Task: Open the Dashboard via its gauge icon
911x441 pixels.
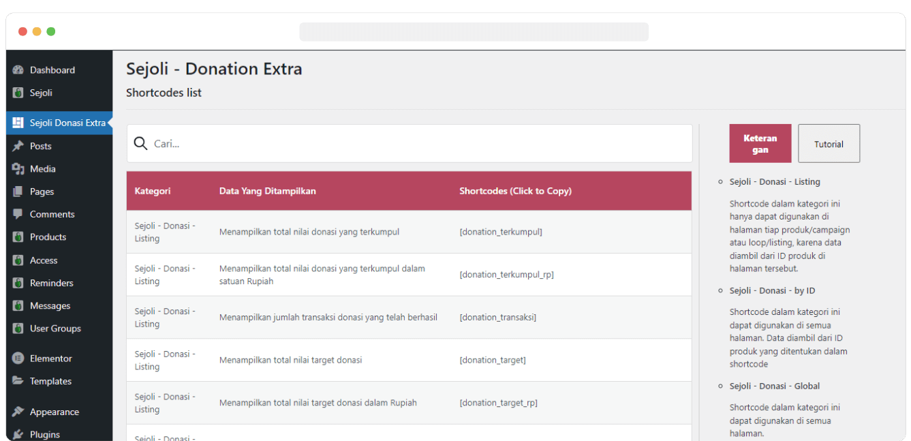Action: pyautogui.click(x=18, y=70)
